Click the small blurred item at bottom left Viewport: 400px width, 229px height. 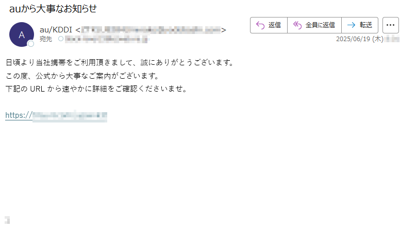click(x=7, y=220)
